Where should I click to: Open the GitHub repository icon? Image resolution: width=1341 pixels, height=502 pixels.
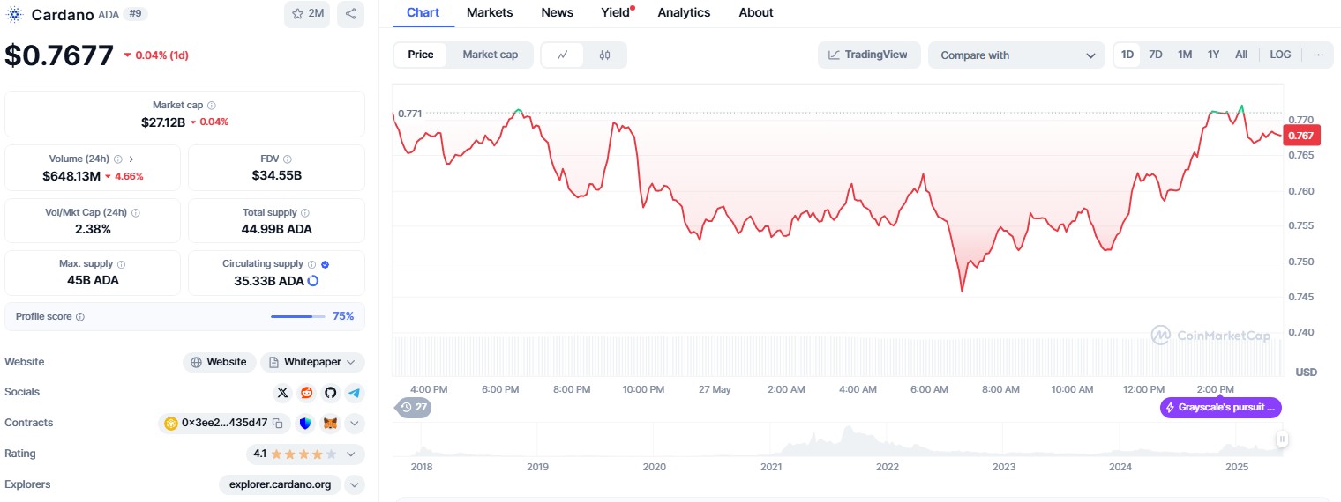(330, 393)
